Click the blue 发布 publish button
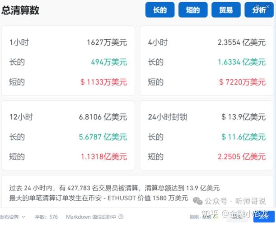The image size is (276, 225). [x=264, y=216]
